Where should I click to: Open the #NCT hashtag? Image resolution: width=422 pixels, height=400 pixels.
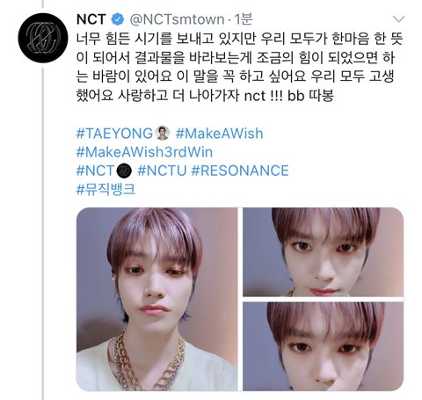[x=95, y=171]
